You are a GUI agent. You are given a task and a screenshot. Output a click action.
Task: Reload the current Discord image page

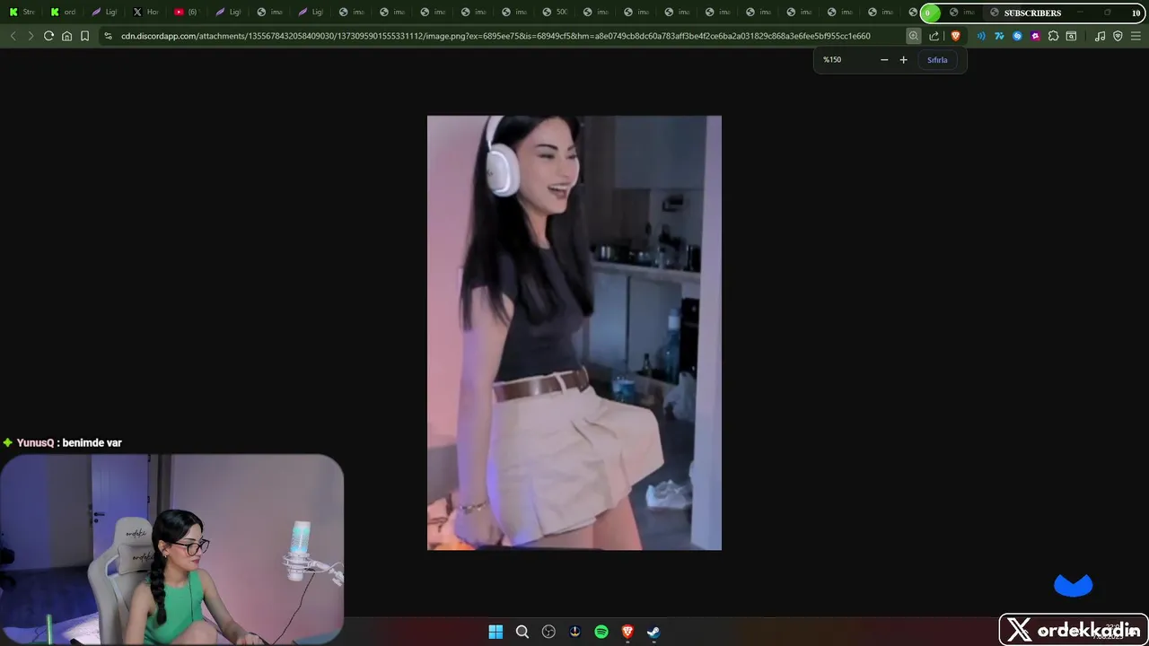[x=48, y=36]
